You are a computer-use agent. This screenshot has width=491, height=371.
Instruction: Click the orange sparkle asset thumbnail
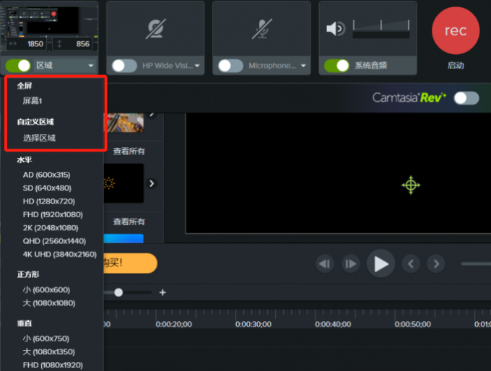[123, 183]
